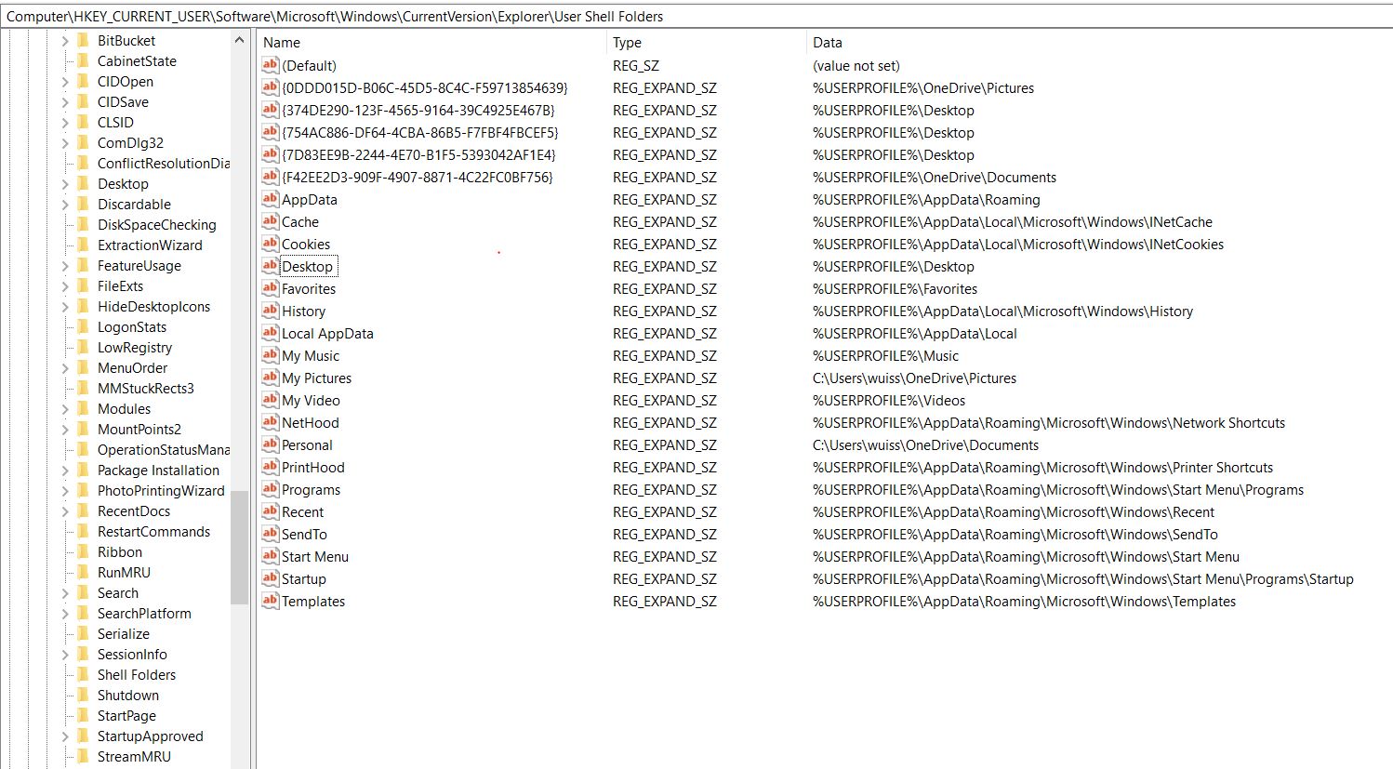Click the %USERPROFILE%\Videos data cell
Viewport: 1393px width, 769px height.
pyautogui.click(x=889, y=400)
